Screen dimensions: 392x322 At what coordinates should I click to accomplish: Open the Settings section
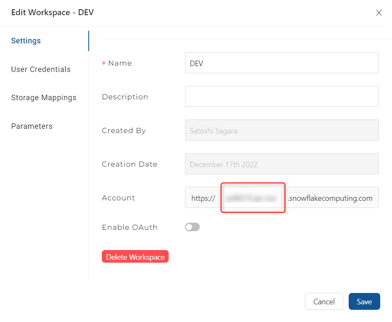pyautogui.click(x=26, y=41)
